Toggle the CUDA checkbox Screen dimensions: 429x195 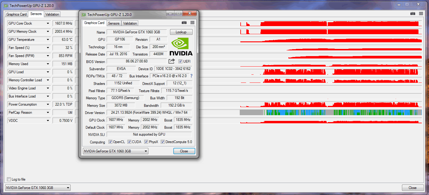pyautogui.click(x=129, y=142)
